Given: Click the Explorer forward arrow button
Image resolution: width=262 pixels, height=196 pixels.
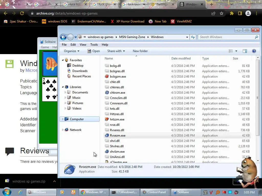Looking at the screenshot, I should [70, 37].
